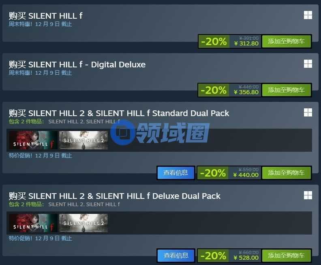Screen dimensions: 321x265
Task: Click -20% discount badge for SILENT HILL f
Action: click(x=214, y=41)
